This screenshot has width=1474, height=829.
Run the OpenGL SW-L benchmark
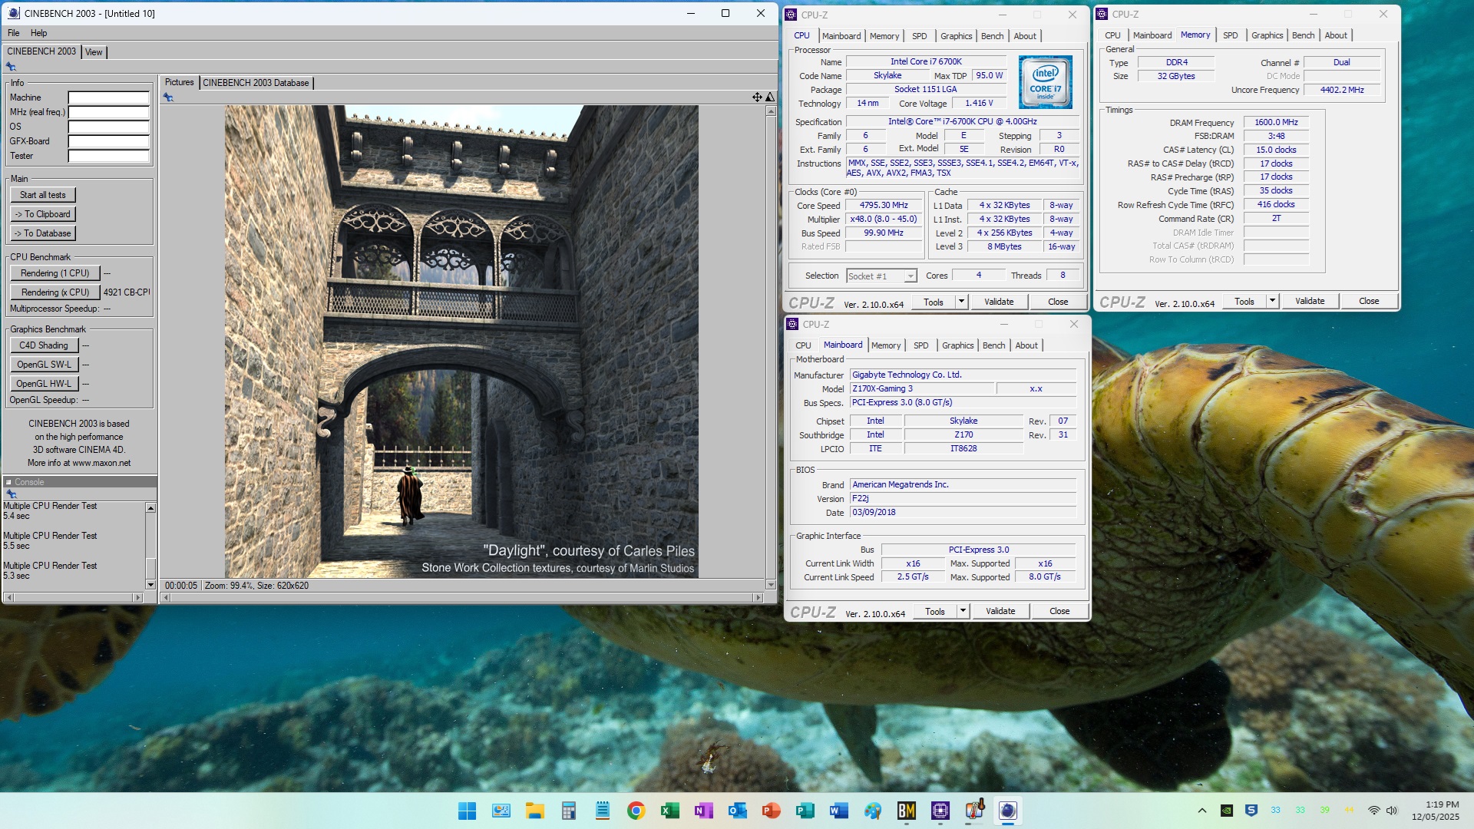tap(44, 365)
